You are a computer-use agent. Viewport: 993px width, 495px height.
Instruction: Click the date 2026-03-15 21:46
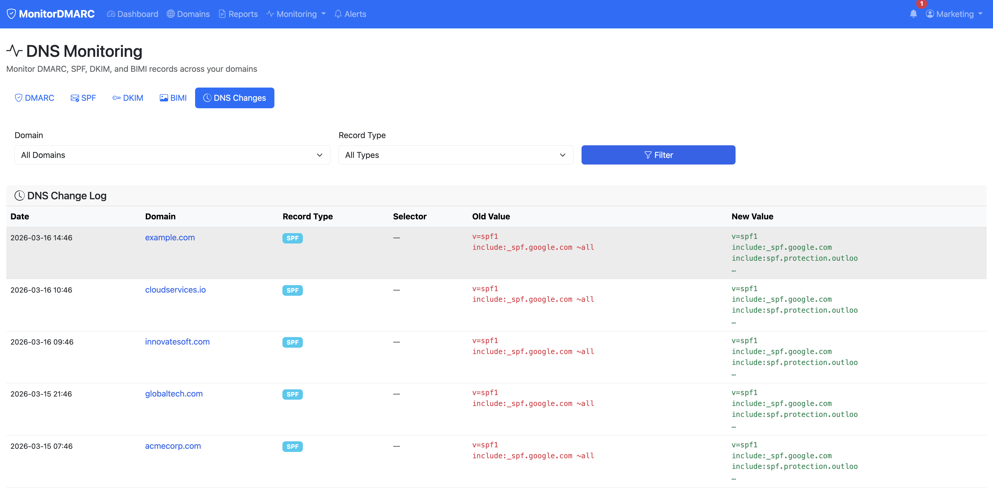point(41,394)
